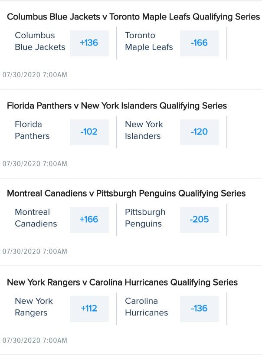Click the +166 odds for Montreal Canadiens
262x355 pixels.
(89, 220)
